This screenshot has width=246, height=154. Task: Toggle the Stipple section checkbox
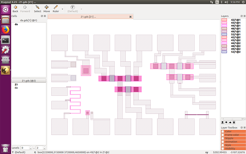223,138
